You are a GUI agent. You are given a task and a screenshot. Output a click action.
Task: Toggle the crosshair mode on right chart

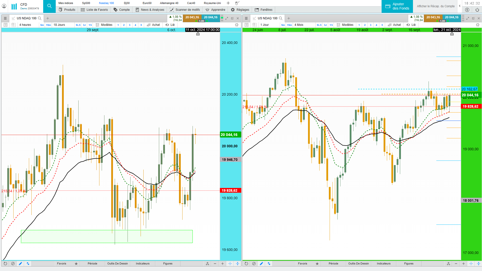click(x=471, y=263)
